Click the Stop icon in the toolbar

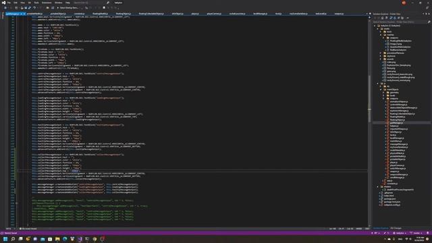pos(104,8)
